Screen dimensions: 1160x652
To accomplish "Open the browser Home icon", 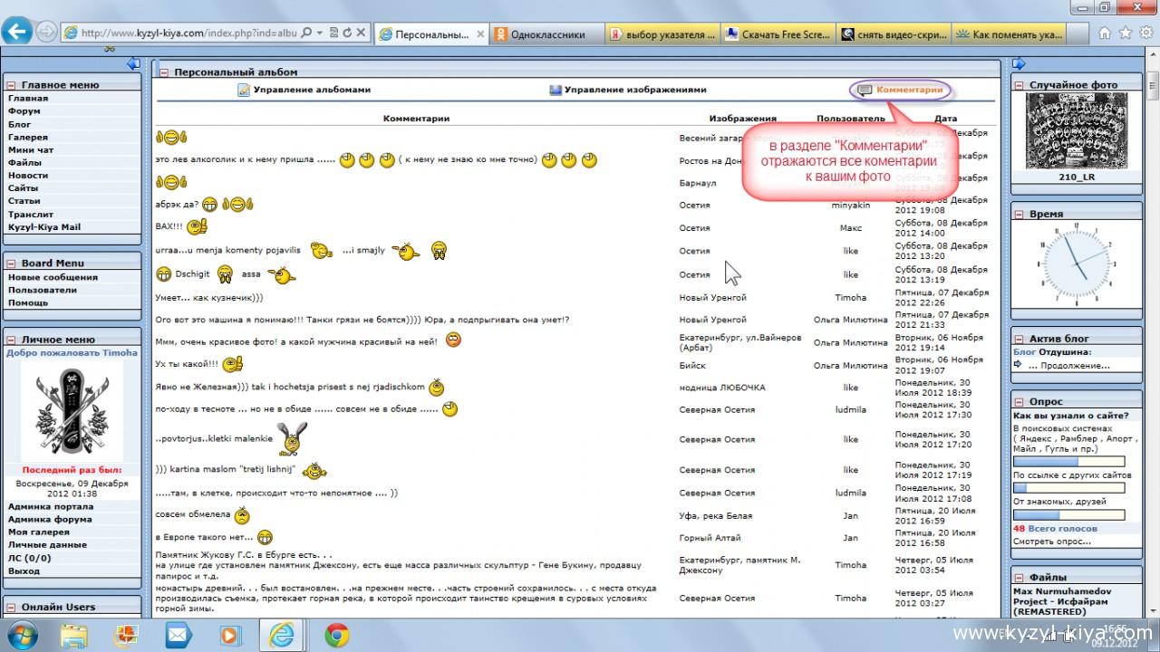I will (1105, 33).
